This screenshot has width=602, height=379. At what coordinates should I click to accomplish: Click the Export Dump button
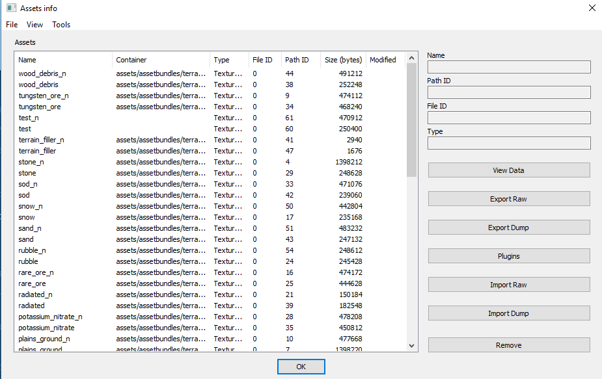pyautogui.click(x=509, y=228)
